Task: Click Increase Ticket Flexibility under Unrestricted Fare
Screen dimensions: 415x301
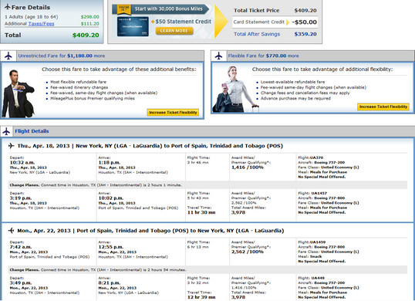Action: 173,113
